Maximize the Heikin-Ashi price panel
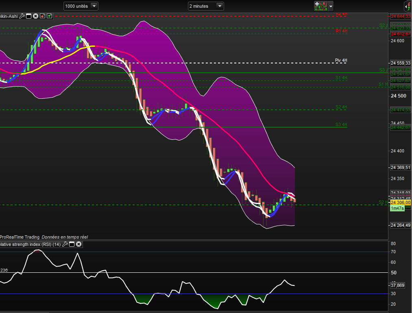Viewport: 412px width, 313px height. pos(29,16)
